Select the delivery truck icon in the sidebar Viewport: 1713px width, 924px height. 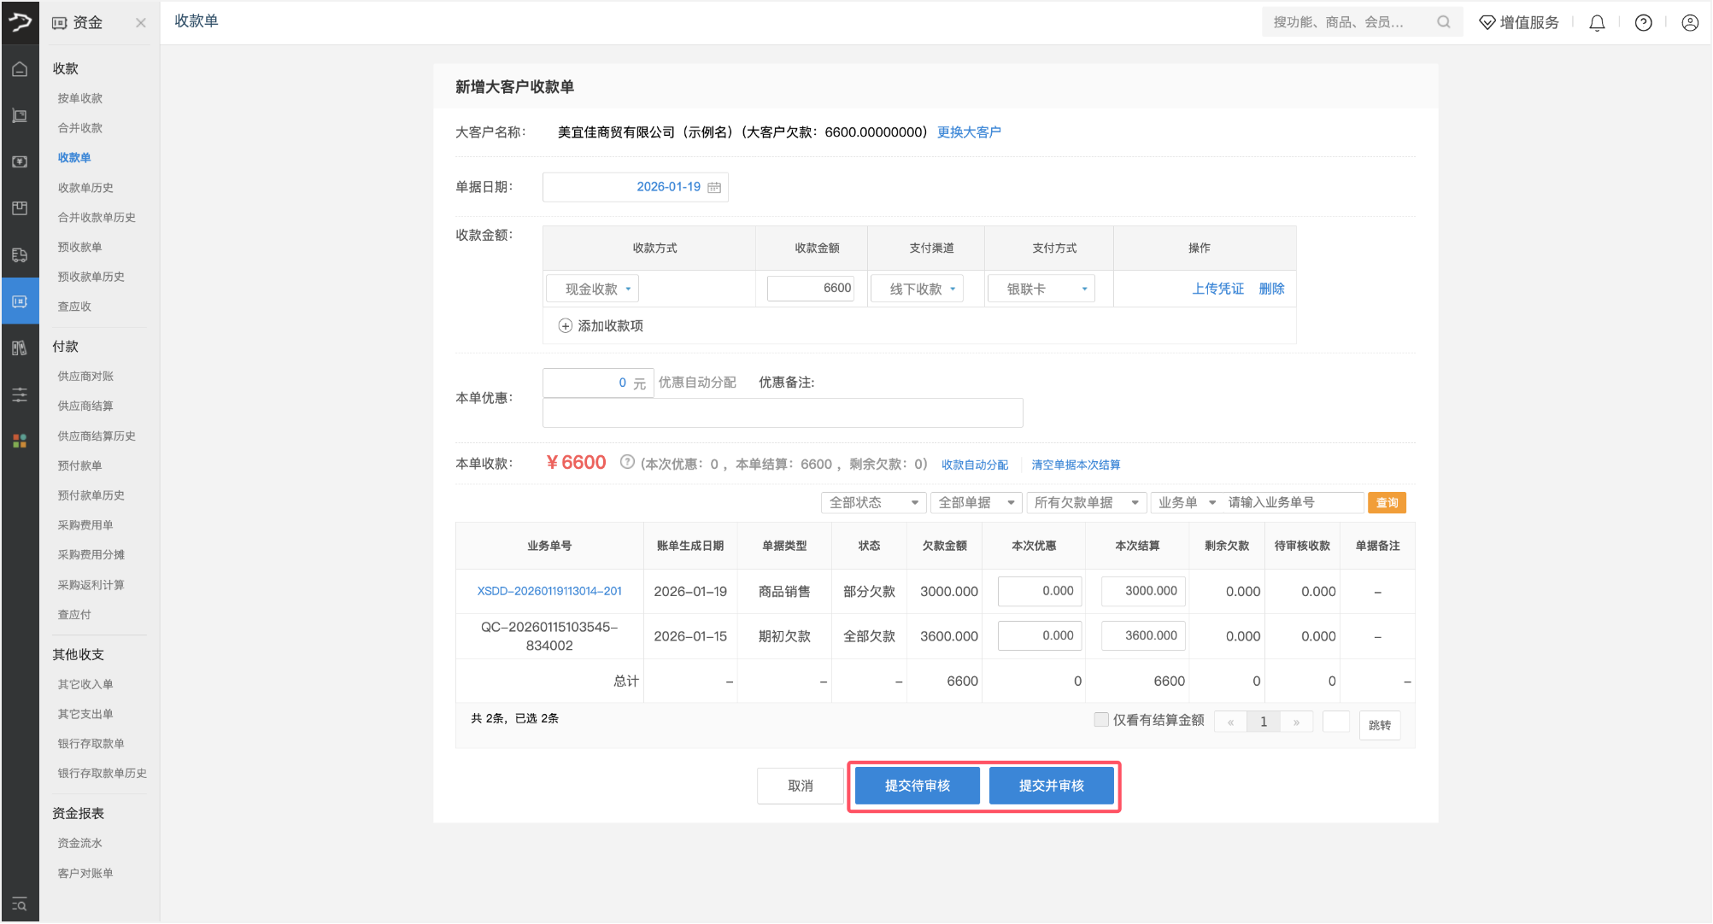(x=20, y=254)
